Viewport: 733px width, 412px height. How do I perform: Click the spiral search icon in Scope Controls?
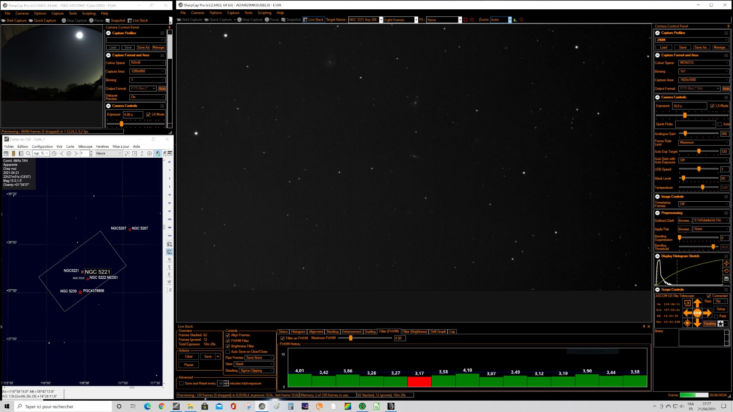(x=687, y=303)
